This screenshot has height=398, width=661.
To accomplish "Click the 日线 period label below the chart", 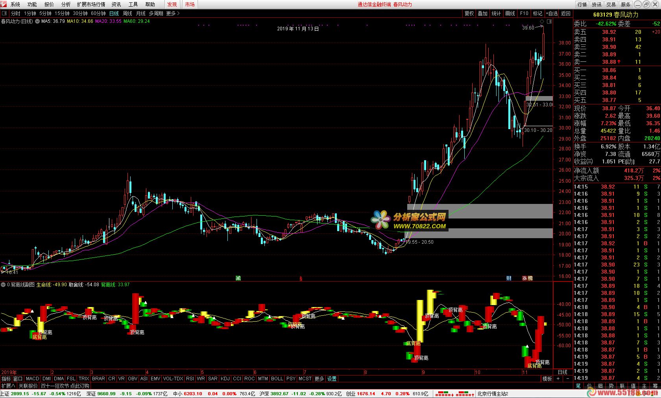I will (563, 372).
